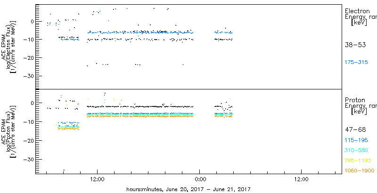Viewport: 377px width, 193px height.
Task: Select the hours:minutes date range axis title
Action: 188,189
